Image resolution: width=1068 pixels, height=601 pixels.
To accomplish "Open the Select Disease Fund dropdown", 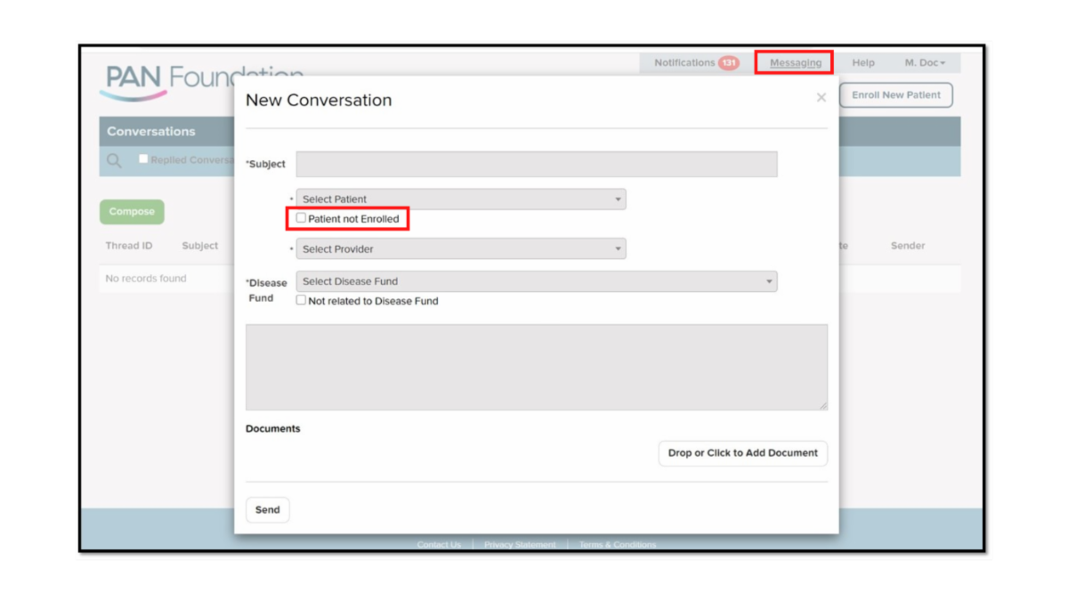I will point(536,281).
